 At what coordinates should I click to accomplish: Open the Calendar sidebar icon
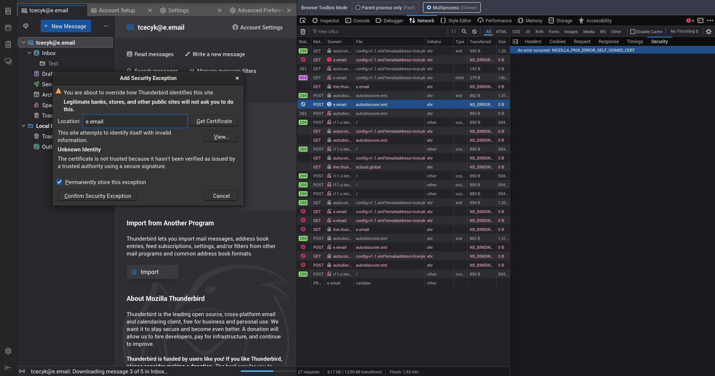(8, 28)
